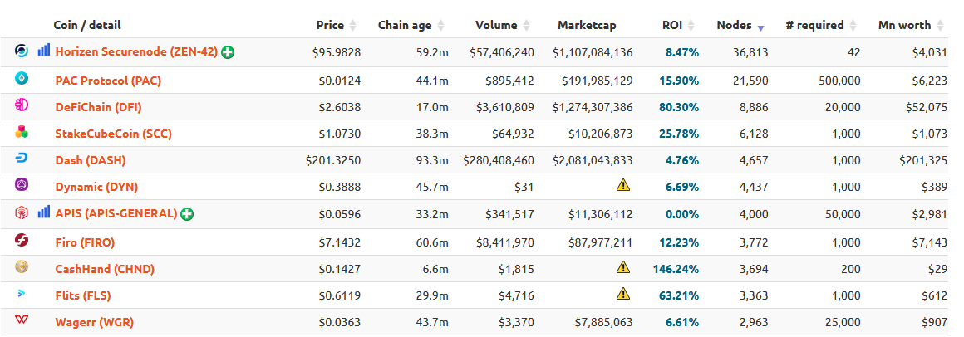Click the Firo coin logo

click(x=22, y=240)
